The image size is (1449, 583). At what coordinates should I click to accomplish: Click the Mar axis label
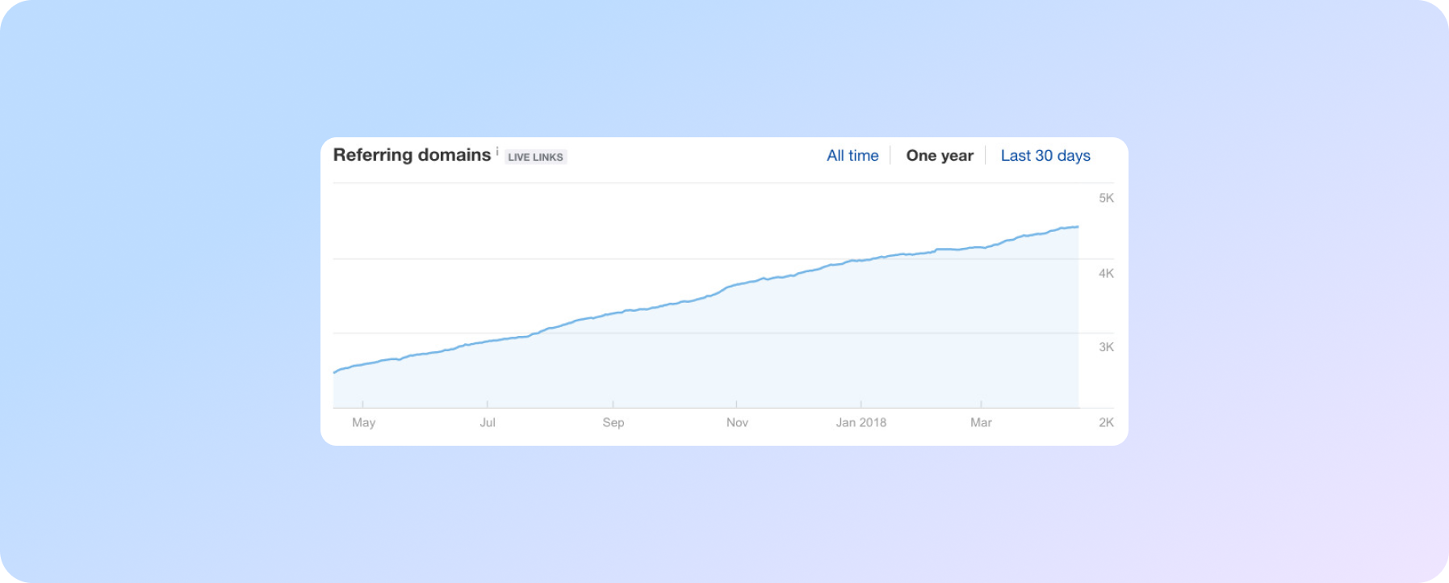click(x=981, y=422)
